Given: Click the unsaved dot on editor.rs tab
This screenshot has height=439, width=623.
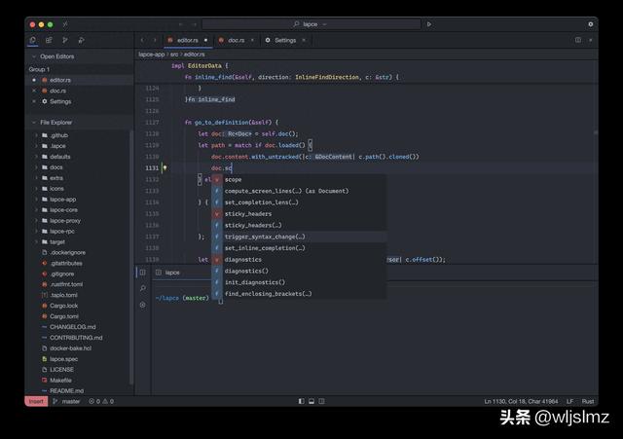Looking at the screenshot, I should click(x=205, y=40).
